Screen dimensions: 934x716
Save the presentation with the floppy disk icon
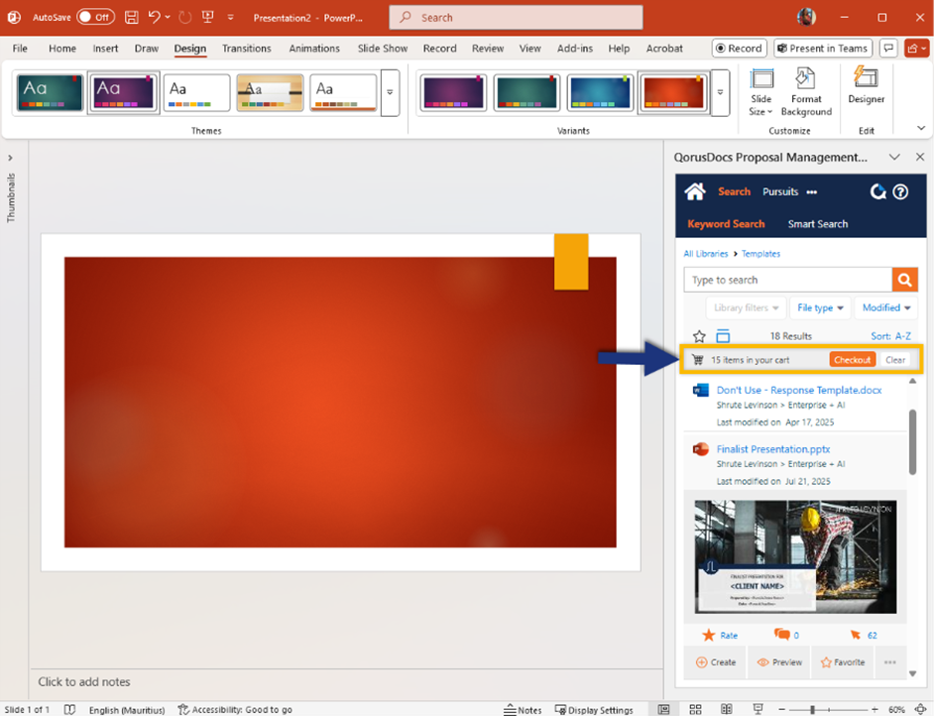click(x=132, y=17)
